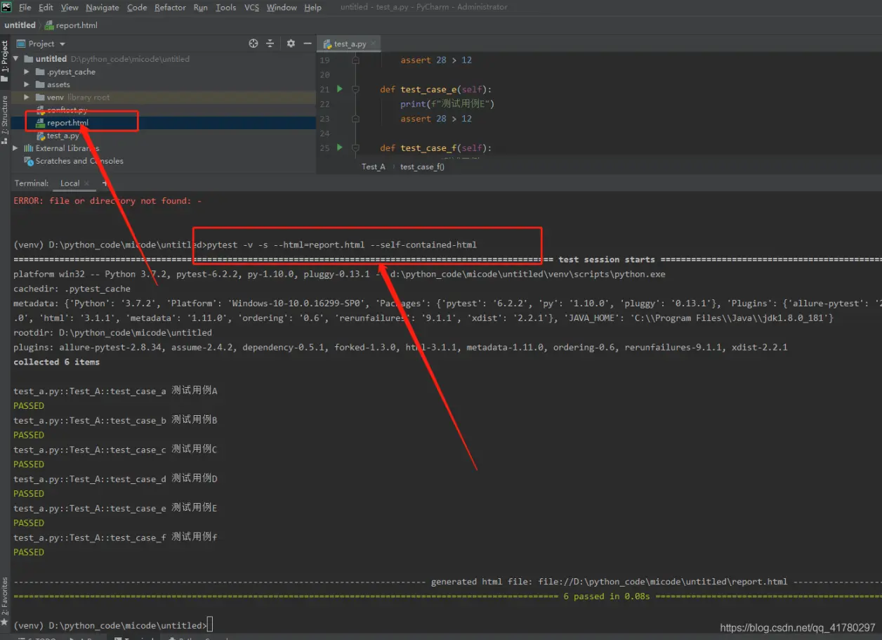
Task: Open the Help menu
Action: click(x=312, y=7)
